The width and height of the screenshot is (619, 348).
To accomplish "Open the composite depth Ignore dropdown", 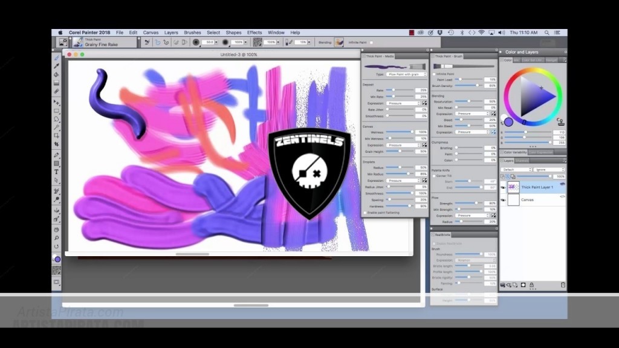I will pos(549,170).
